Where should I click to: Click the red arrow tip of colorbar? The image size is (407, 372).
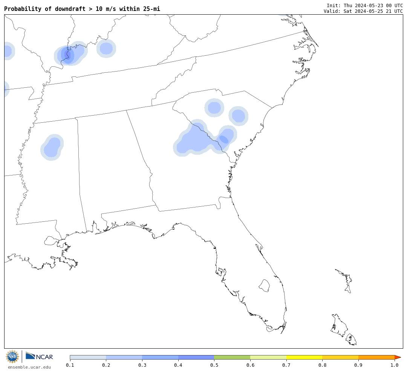click(x=398, y=357)
